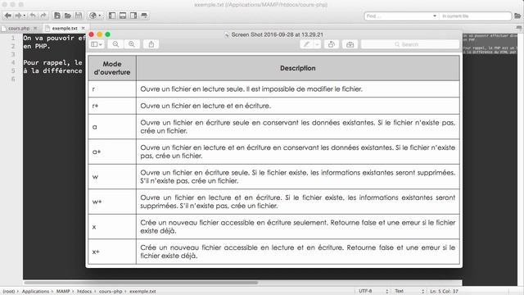This screenshot has width=524, height=295.
Task: Click 'Ouvre un fichier en lecture et en écriture.' description
Action: (x=206, y=106)
